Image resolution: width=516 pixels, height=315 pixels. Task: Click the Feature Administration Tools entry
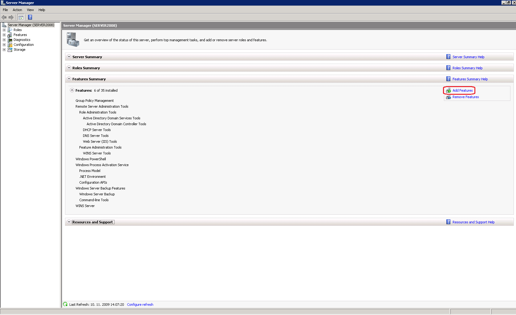pyautogui.click(x=100, y=147)
